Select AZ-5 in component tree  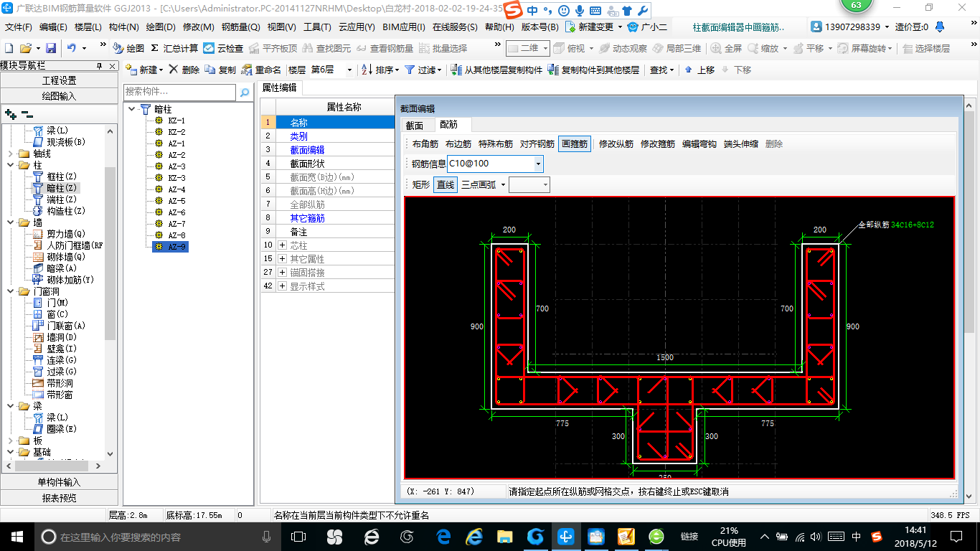[176, 201]
